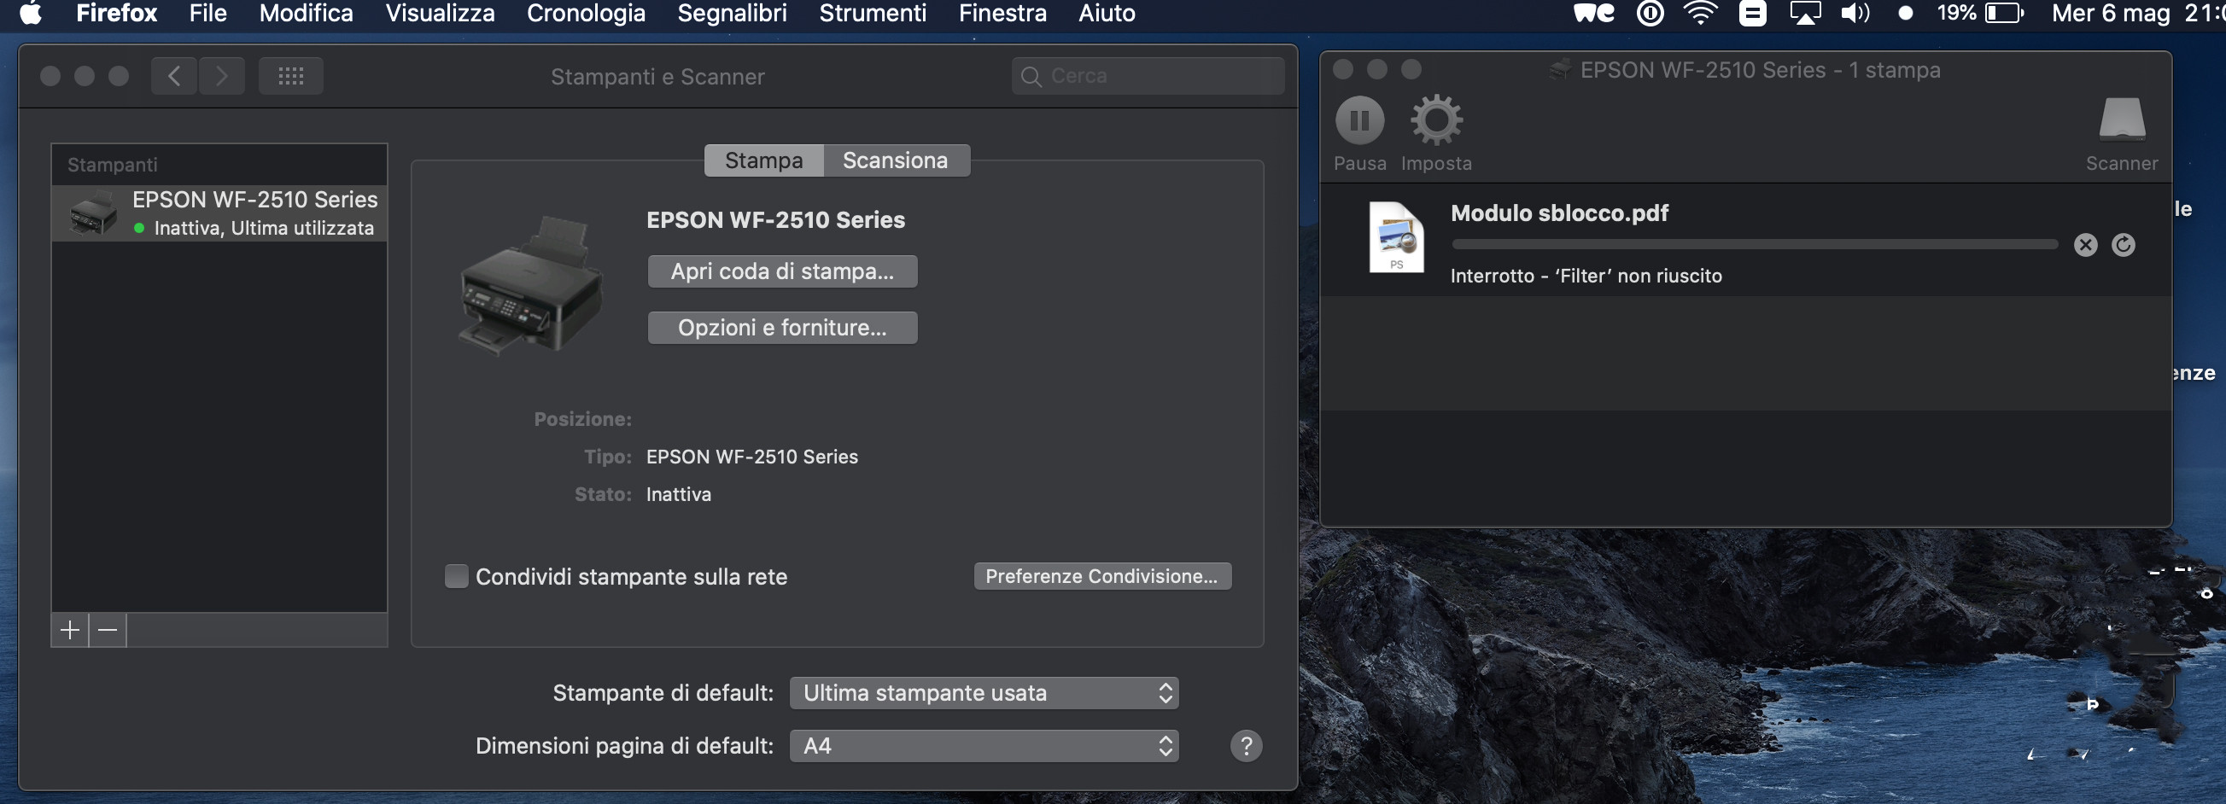Open the view grid icon in Stampanti e Scanner

tap(290, 75)
